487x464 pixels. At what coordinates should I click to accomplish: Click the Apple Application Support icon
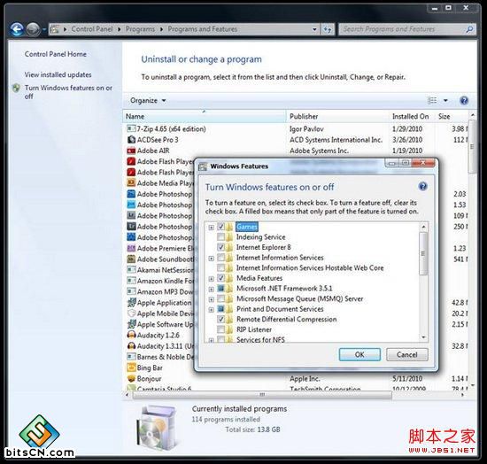pos(131,302)
